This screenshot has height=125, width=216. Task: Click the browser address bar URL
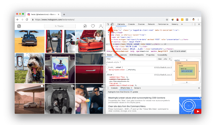55,20
